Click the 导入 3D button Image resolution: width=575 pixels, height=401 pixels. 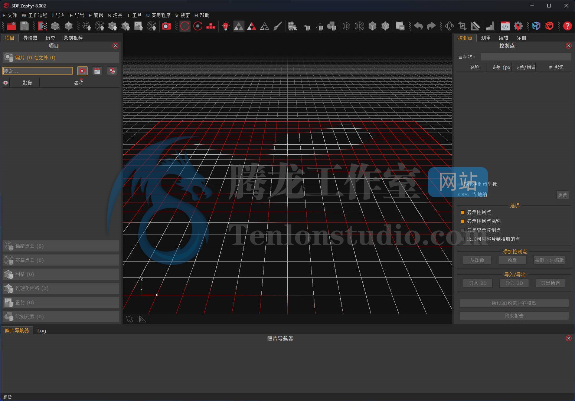pos(514,283)
